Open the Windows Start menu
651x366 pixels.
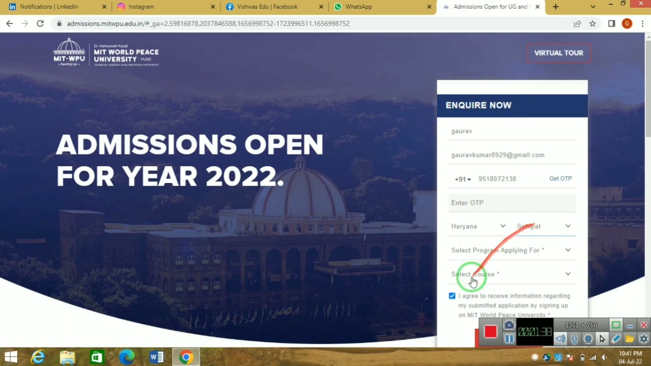(11, 357)
